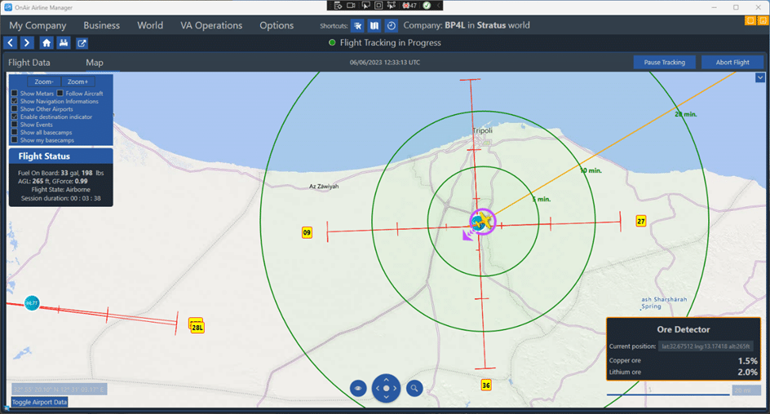Enable Show Metars checkbox
Screen dimensions: 770x414
point(15,94)
